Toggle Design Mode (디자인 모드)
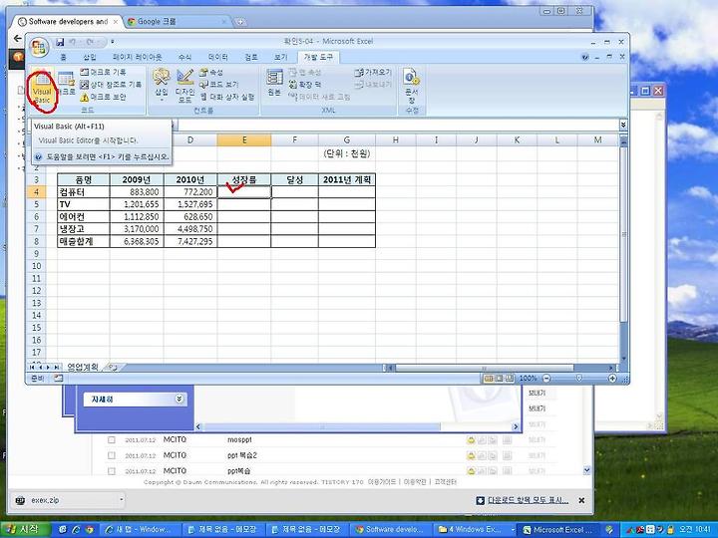 click(185, 86)
